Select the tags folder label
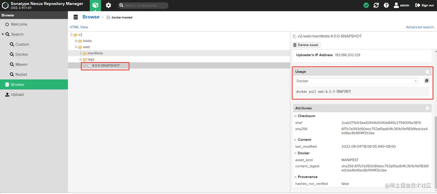This screenshot has width=437, height=194. pos(91,59)
